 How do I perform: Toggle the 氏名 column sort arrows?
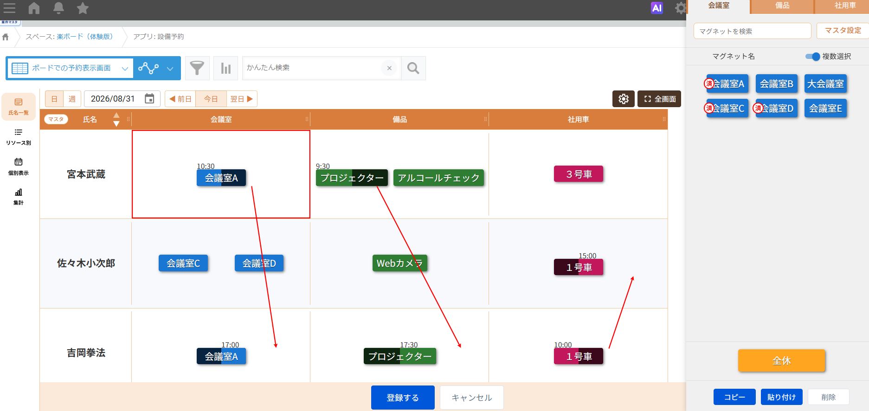pyautogui.click(x=116, y=120)
